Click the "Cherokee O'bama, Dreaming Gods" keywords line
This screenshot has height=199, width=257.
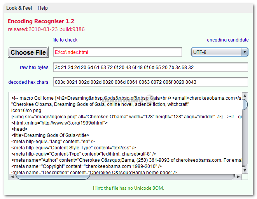tap(100, 104)
